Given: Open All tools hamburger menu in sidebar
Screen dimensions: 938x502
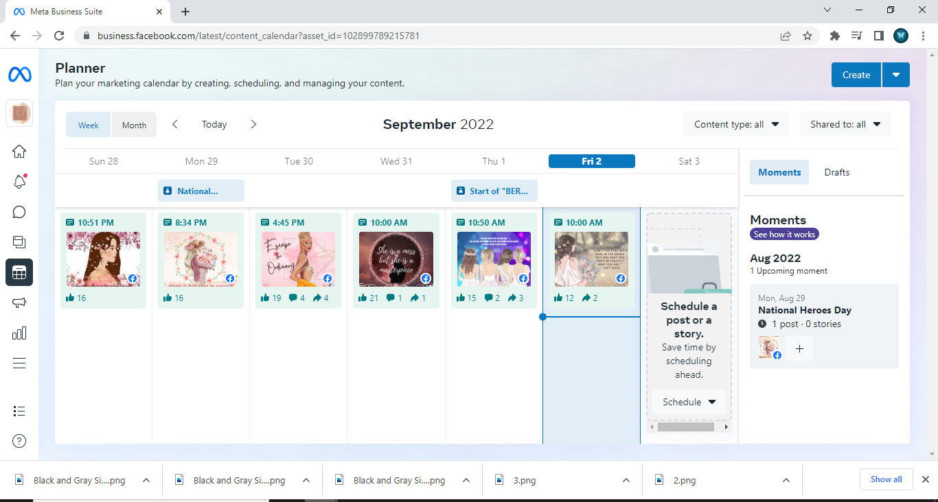Looking at the screenshot, I should [19, 363].
